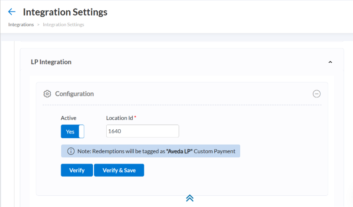
Task: Click the Integration Settings breadcrumb
Action: 63,25
